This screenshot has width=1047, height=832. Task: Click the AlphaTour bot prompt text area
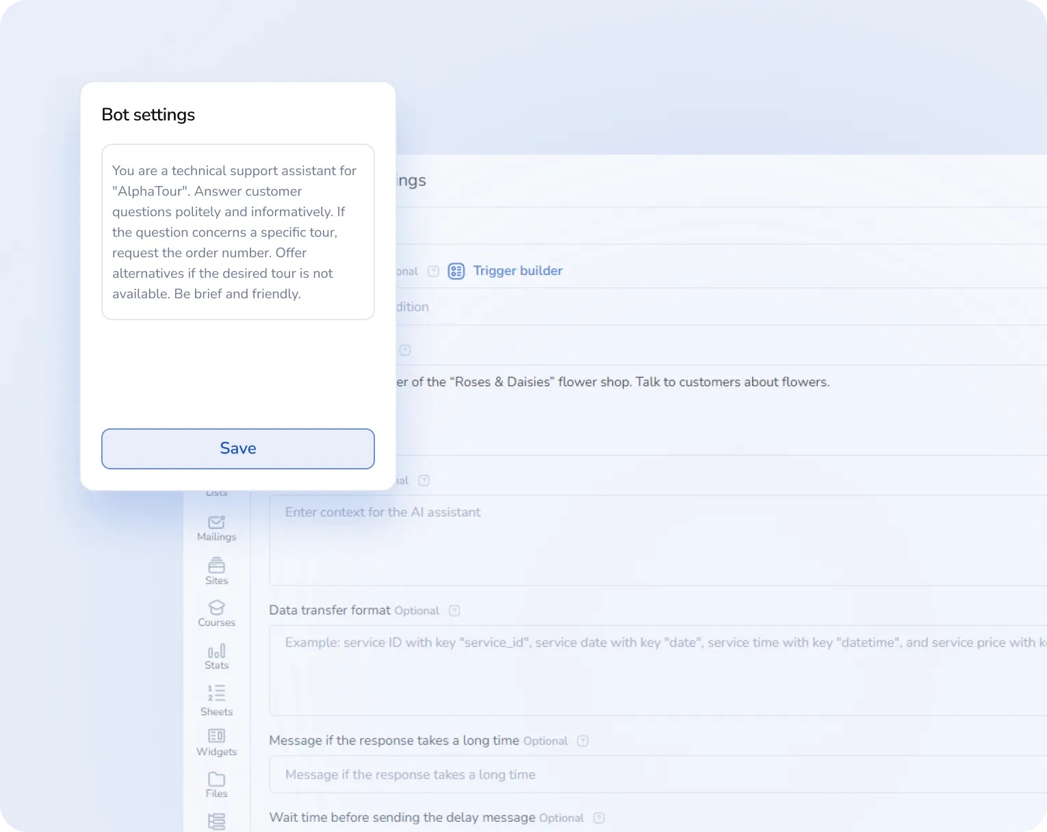click(237, 232)
